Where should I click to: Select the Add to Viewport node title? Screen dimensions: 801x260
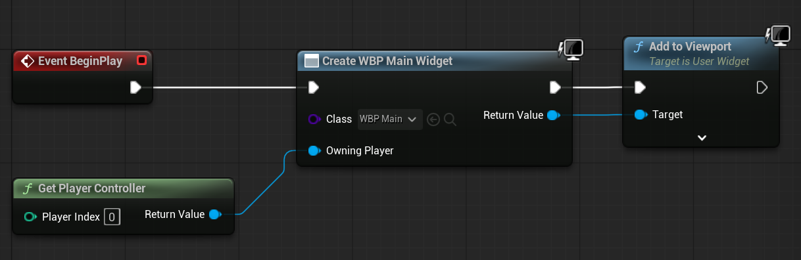(x=690, y=47)
